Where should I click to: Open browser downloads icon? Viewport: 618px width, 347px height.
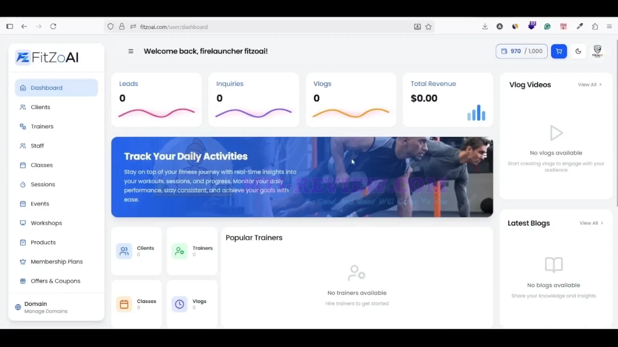pos(485,27)
